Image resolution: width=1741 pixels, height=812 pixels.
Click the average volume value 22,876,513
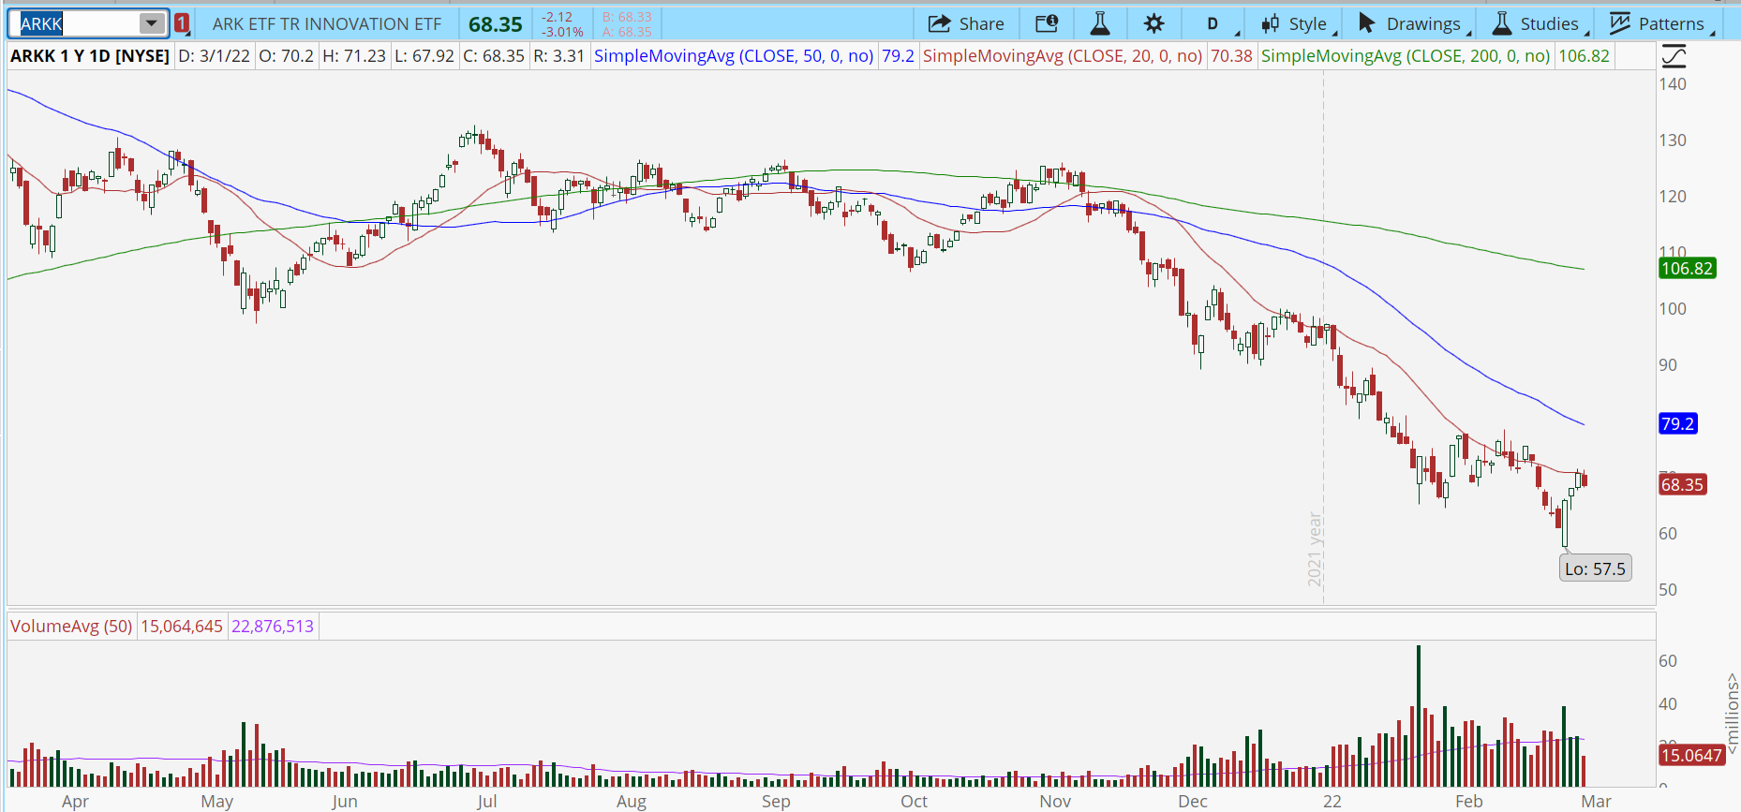(x=273, y=626)
